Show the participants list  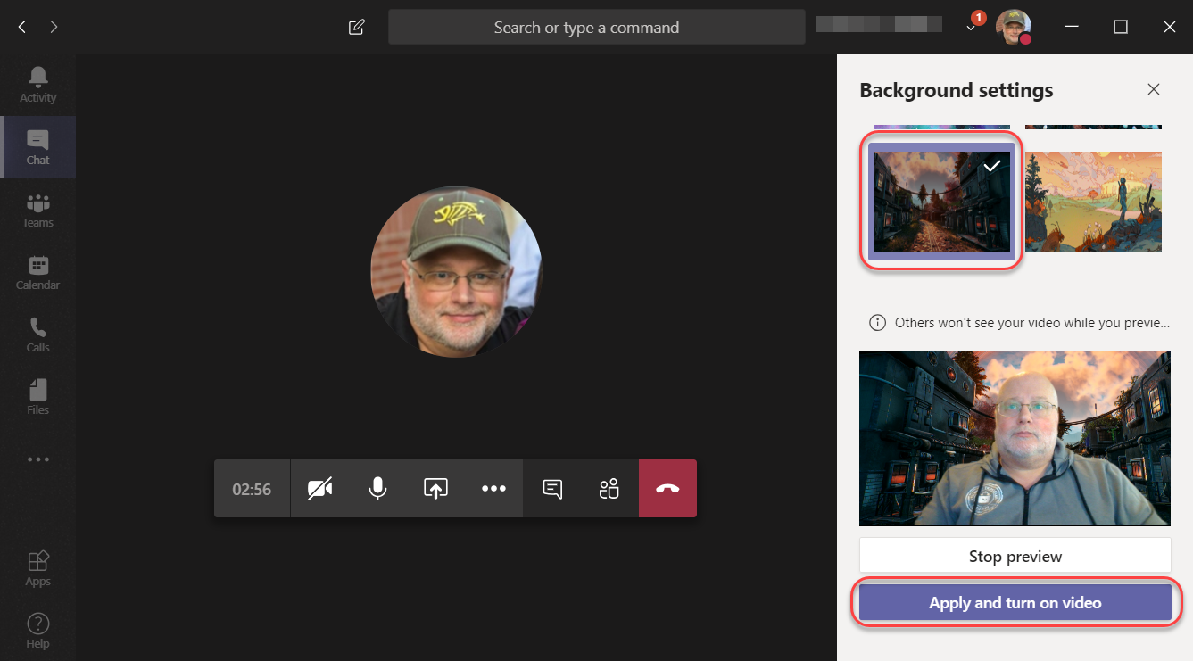609,488
